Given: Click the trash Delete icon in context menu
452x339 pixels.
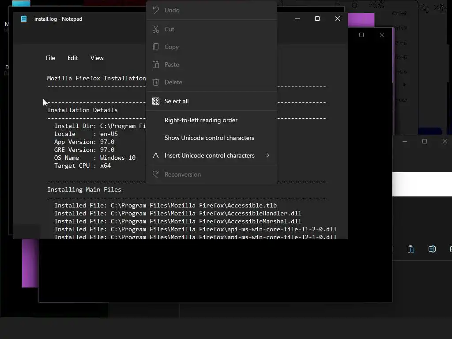Looking at the screenshot, I should [156, 82].
